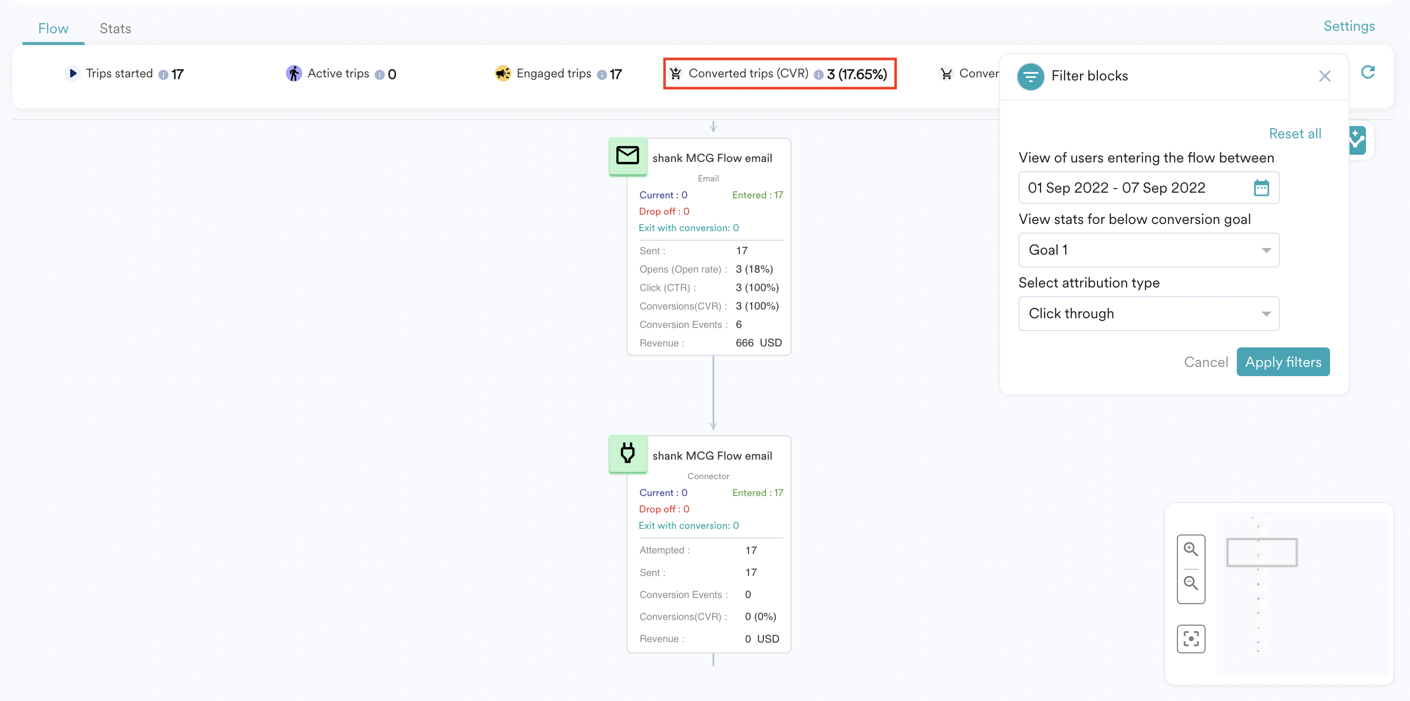
Task: Click info icon beside Engaged trips
Action: coord(602,75)
